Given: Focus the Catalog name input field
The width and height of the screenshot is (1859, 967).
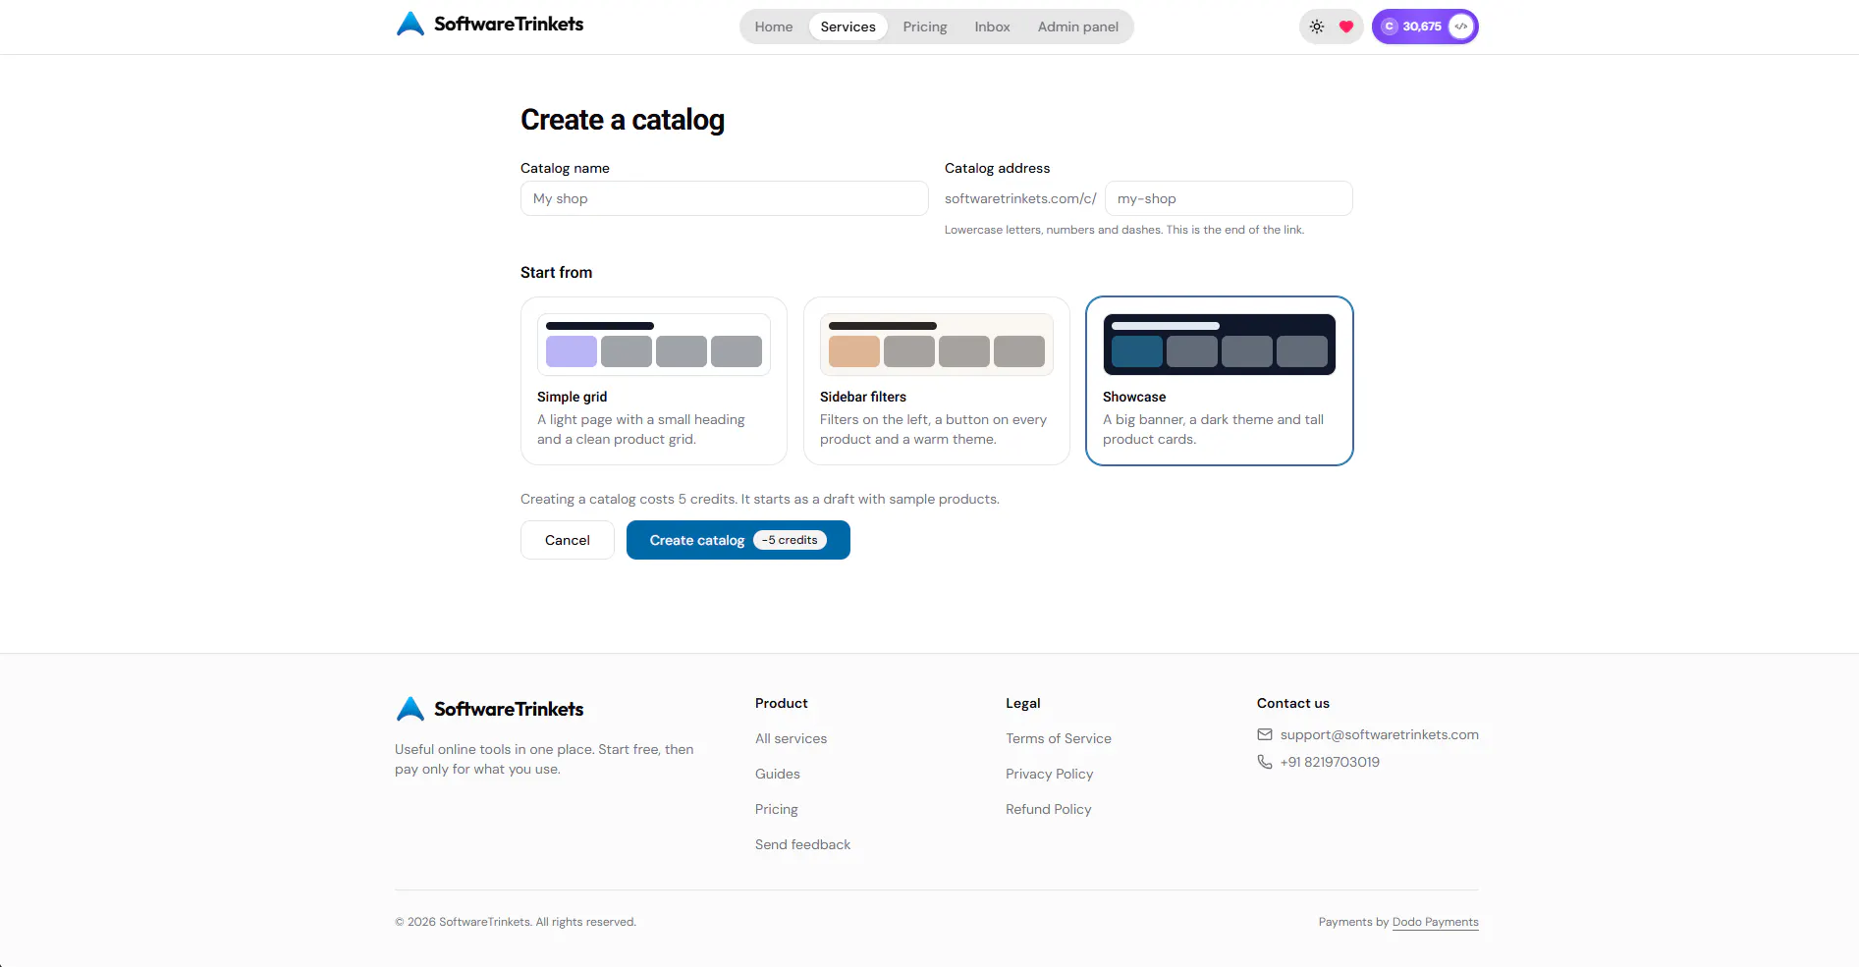Looking at the screenshot, I should pos(725,198).
